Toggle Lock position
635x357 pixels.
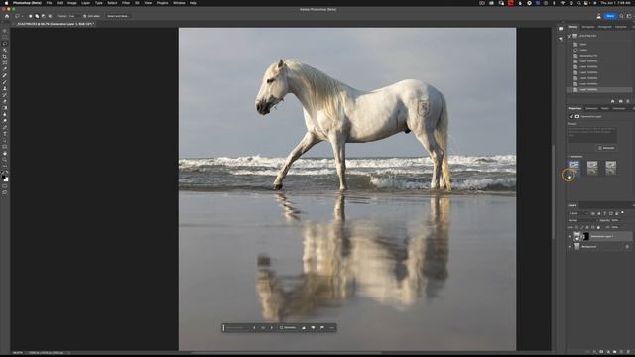(x=587, y=227)
